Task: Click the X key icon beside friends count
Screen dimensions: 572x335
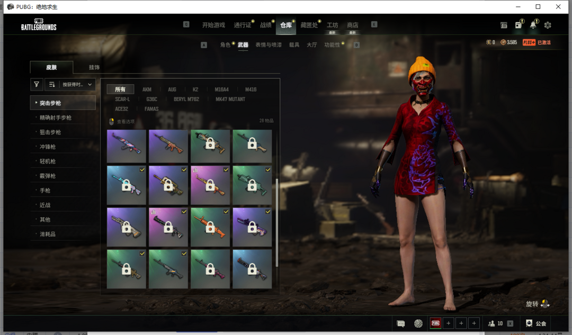Action: pos(511,323)
